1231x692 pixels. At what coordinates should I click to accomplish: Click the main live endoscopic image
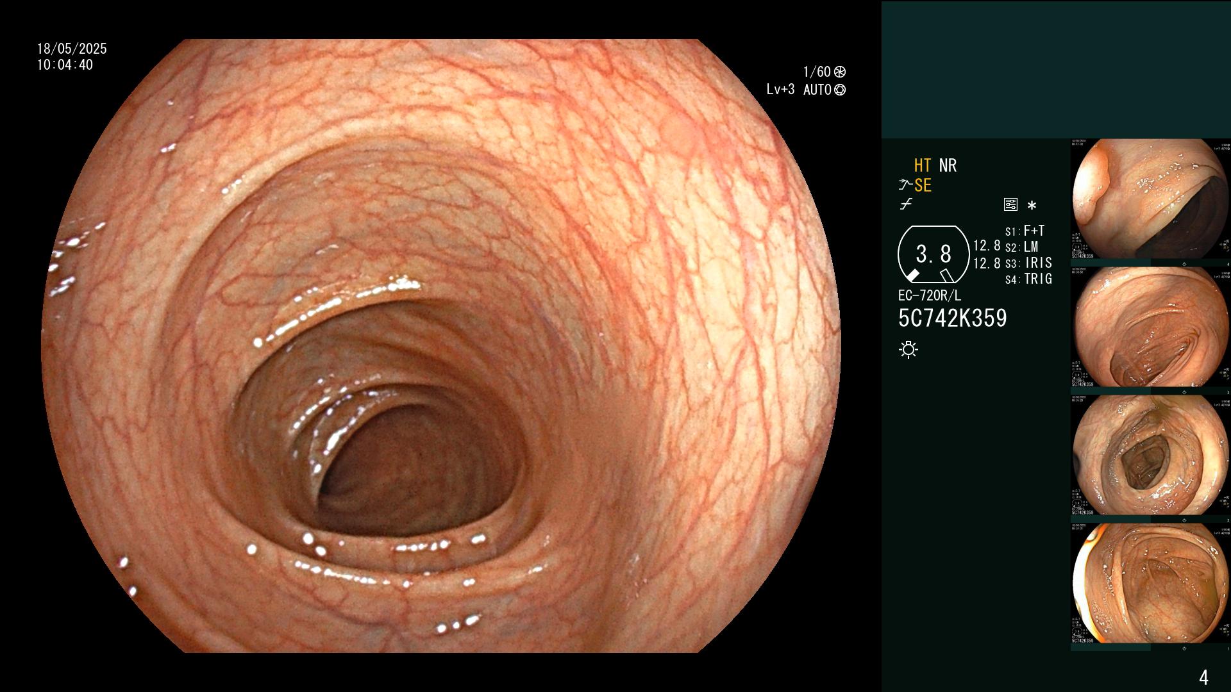(x=440, y=346)
